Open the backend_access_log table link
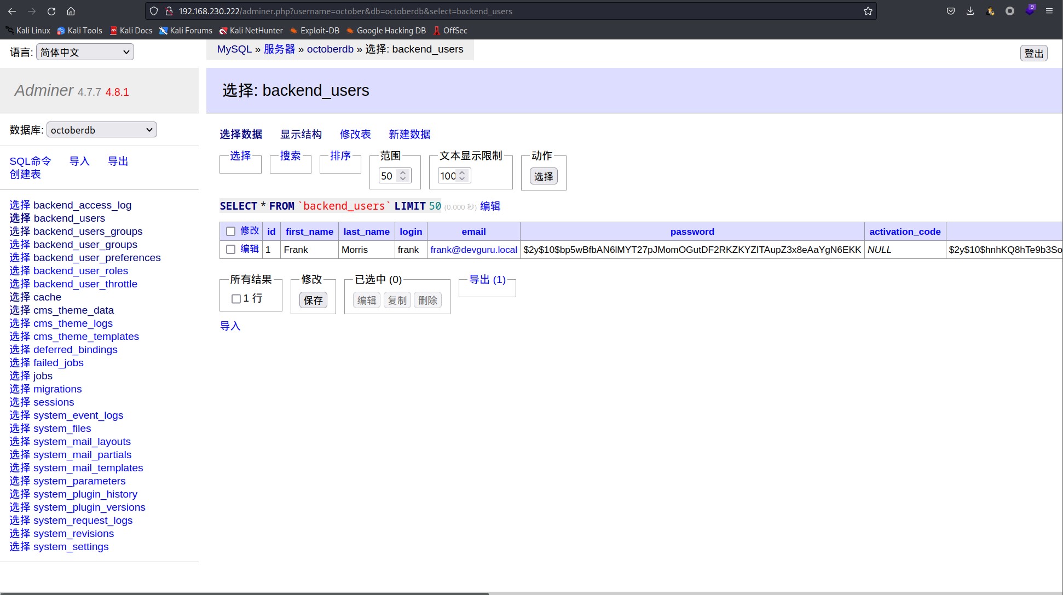This screenshot has height=595, width=1063. (82, 205)
